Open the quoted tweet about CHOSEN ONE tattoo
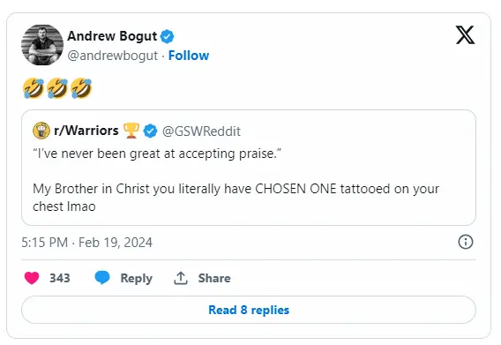 pyautogui.click(x=249, y=168)
